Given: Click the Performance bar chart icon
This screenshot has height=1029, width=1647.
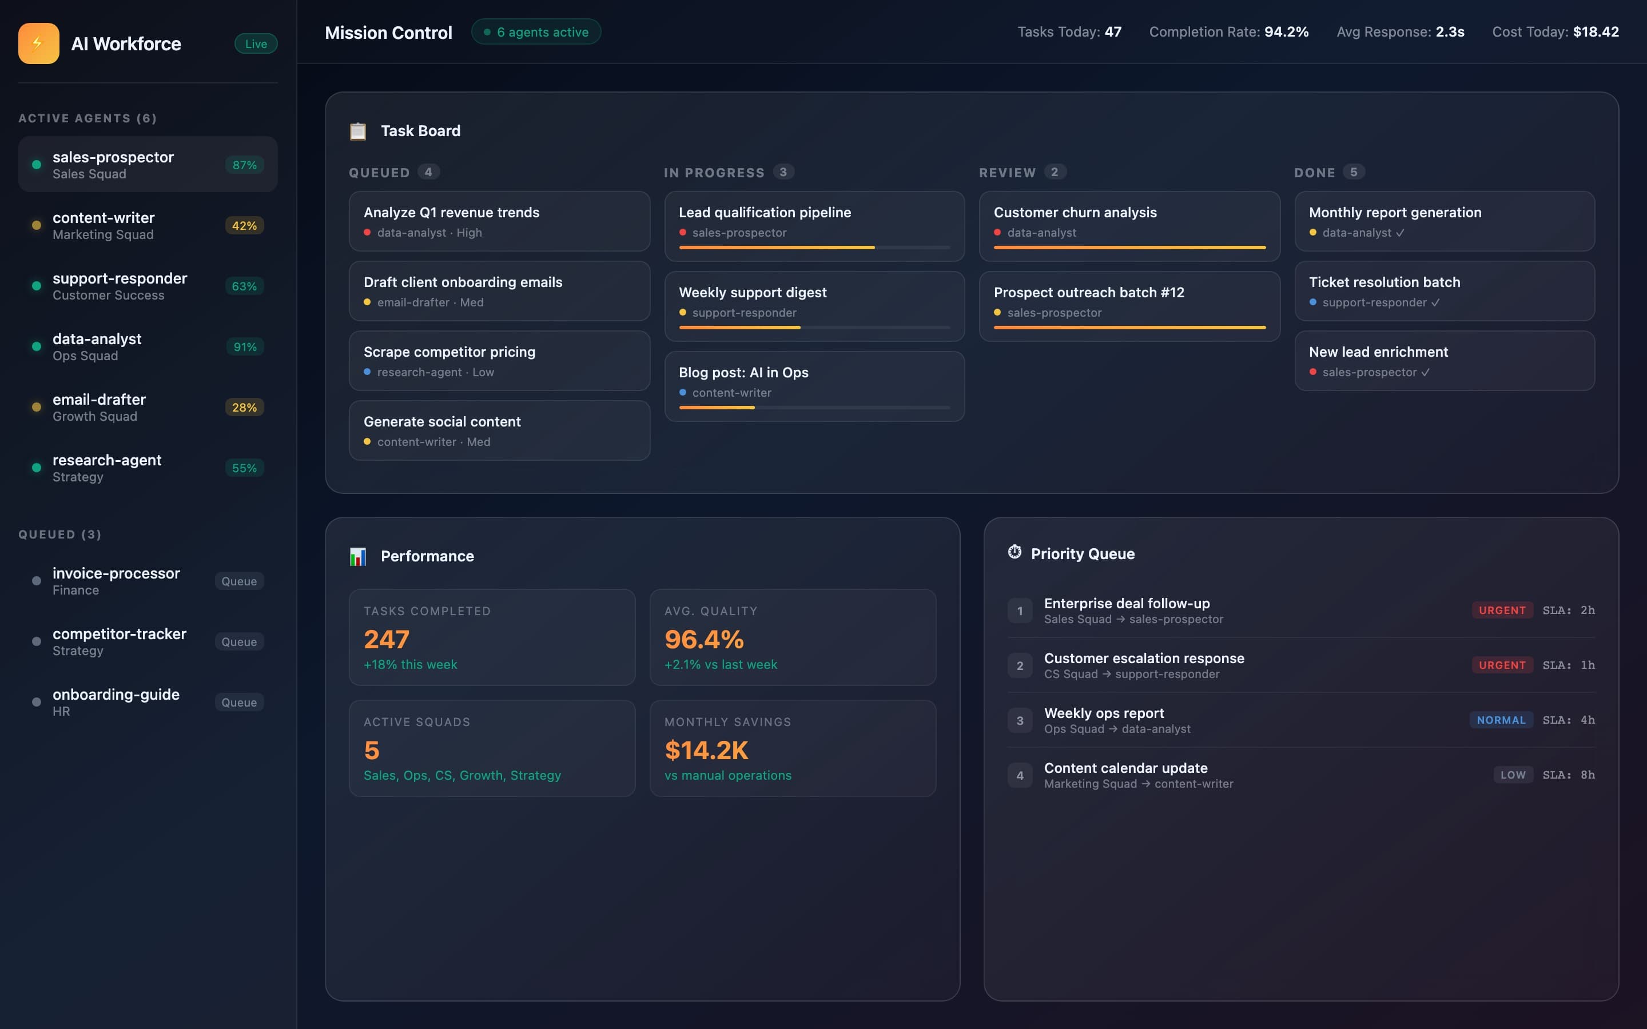Looking at the screenshot, I should pyautogui.click(x=357, y=556).
